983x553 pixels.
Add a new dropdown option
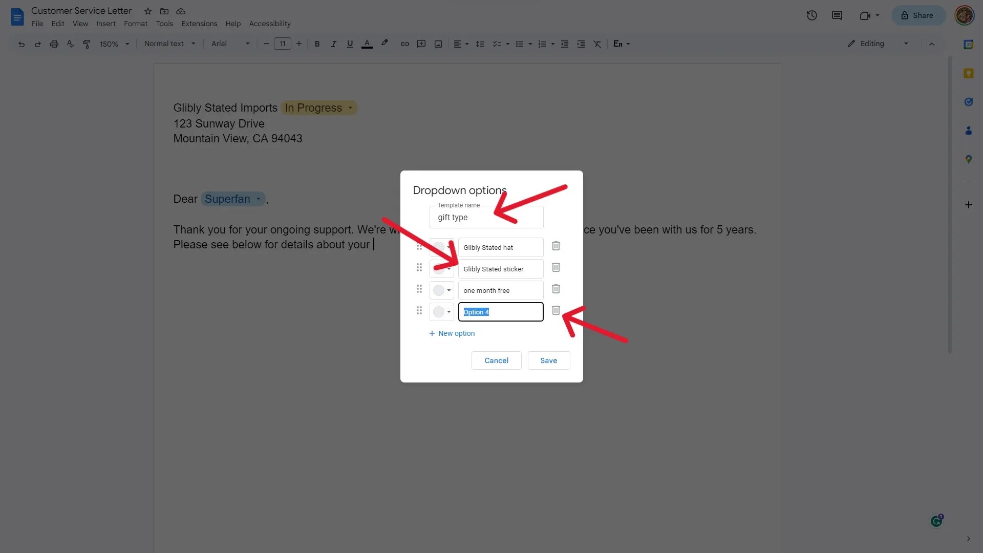(x=452, y=333)
